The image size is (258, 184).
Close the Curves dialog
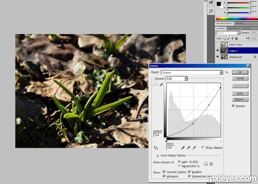248,66
